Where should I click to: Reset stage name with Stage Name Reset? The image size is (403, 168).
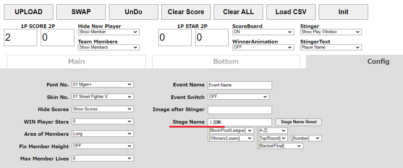point(298,122)
